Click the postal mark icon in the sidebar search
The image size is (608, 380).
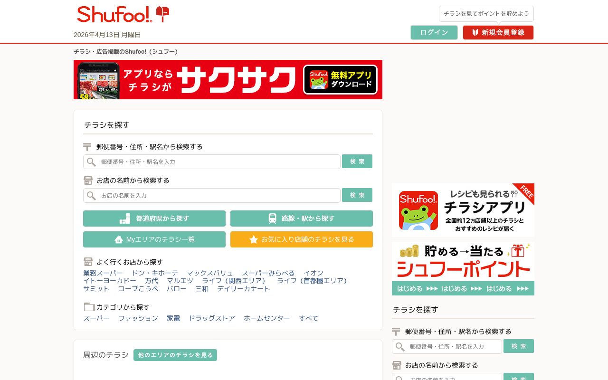396,332
